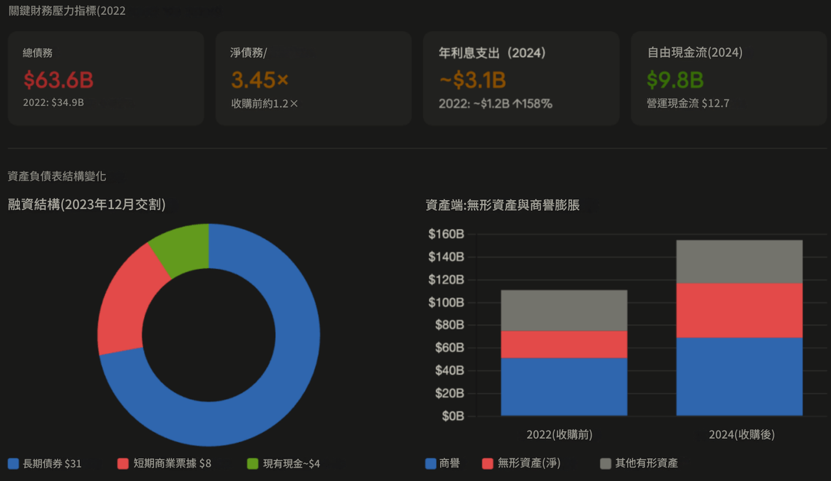Click the 關鍵財務壓力指標 section heading
The image size is (831, 481).
tap(67, 10)
